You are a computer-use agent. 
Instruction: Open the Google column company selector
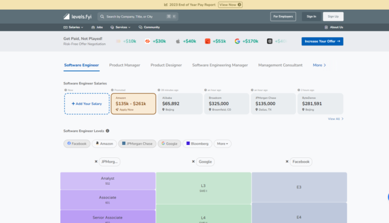pos(205,162)
